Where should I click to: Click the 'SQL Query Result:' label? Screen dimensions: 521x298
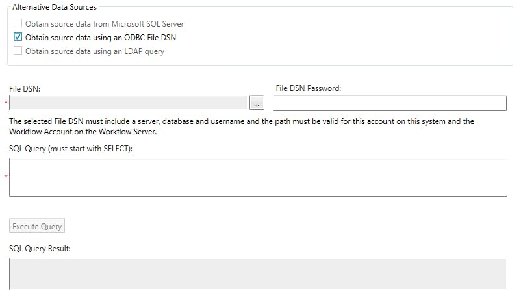[x=40, y=248]
